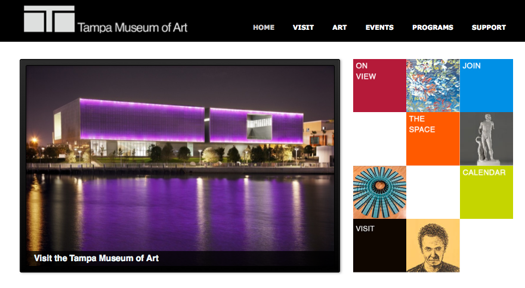Select EVENTS in the top navigation
The image size is (525, 288).
(x=379, y=27)
